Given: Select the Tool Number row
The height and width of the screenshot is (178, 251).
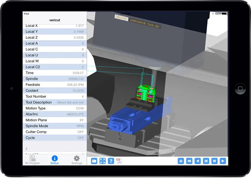Looking at the screenshot, I should (55, 97).
